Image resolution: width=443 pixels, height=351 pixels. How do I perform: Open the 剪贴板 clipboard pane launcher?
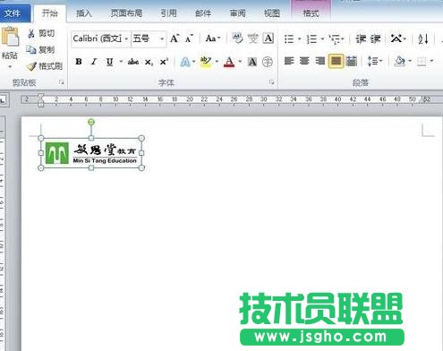click(62, 82)
